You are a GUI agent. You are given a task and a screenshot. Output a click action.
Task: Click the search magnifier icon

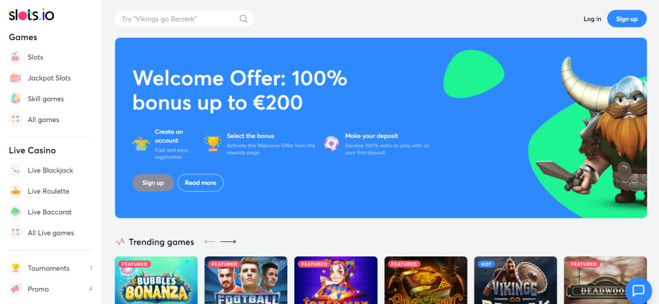pos(243,19)
